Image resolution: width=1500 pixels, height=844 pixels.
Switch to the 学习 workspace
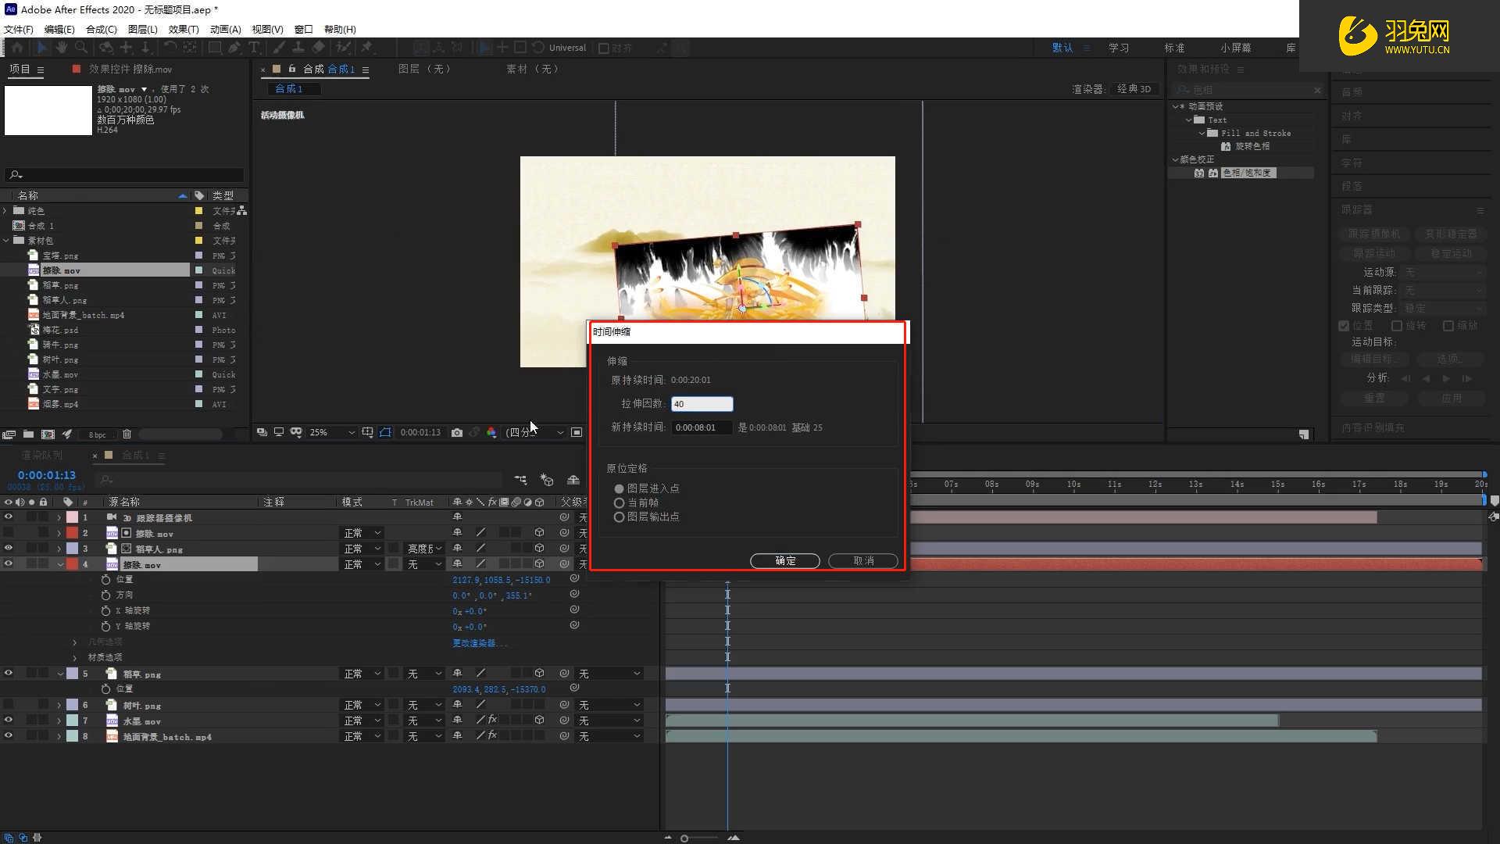coord(1119,48)
